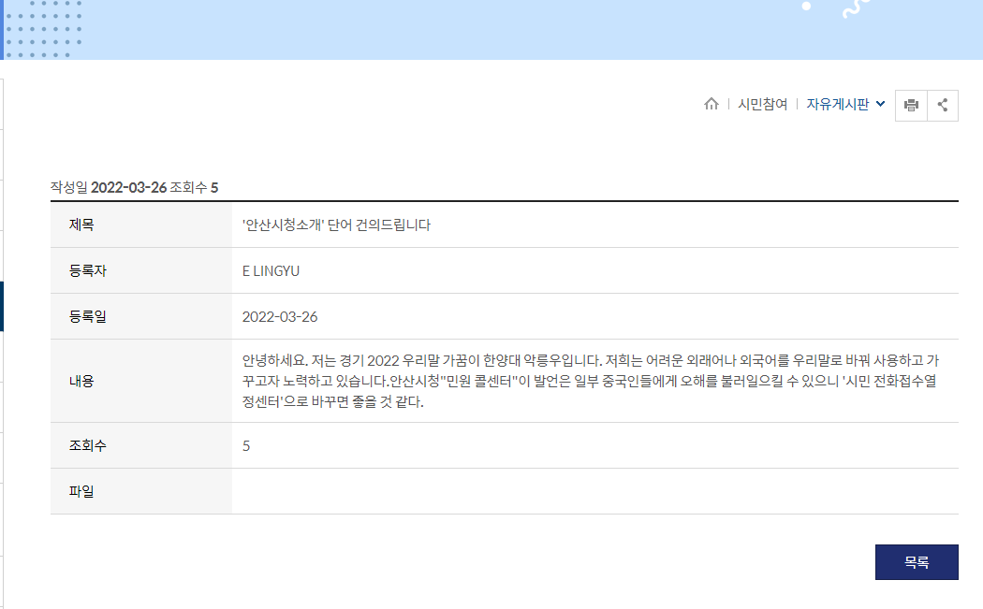Click the 제목 row header cell
This screenshot has height=609, width=983.
click(81, 225)
